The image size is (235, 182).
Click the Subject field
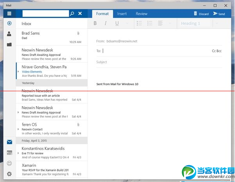click(159, 62)
